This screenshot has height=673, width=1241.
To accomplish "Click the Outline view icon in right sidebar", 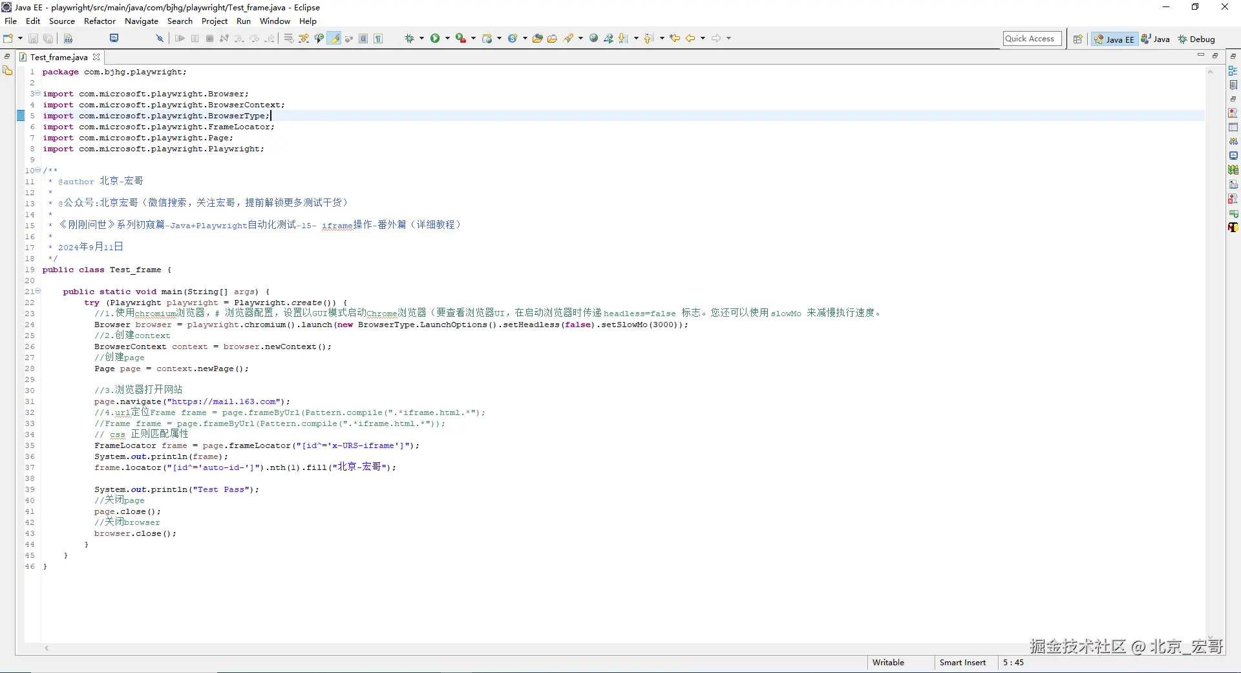I will [1233, 70].
